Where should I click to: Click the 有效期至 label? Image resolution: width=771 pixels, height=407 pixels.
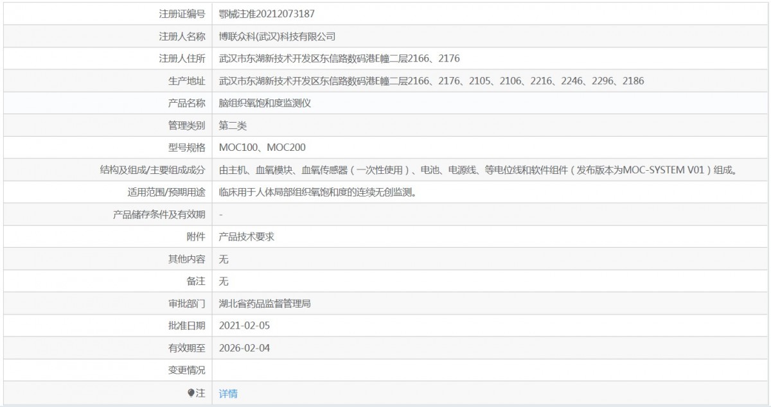tap(186, 349)
